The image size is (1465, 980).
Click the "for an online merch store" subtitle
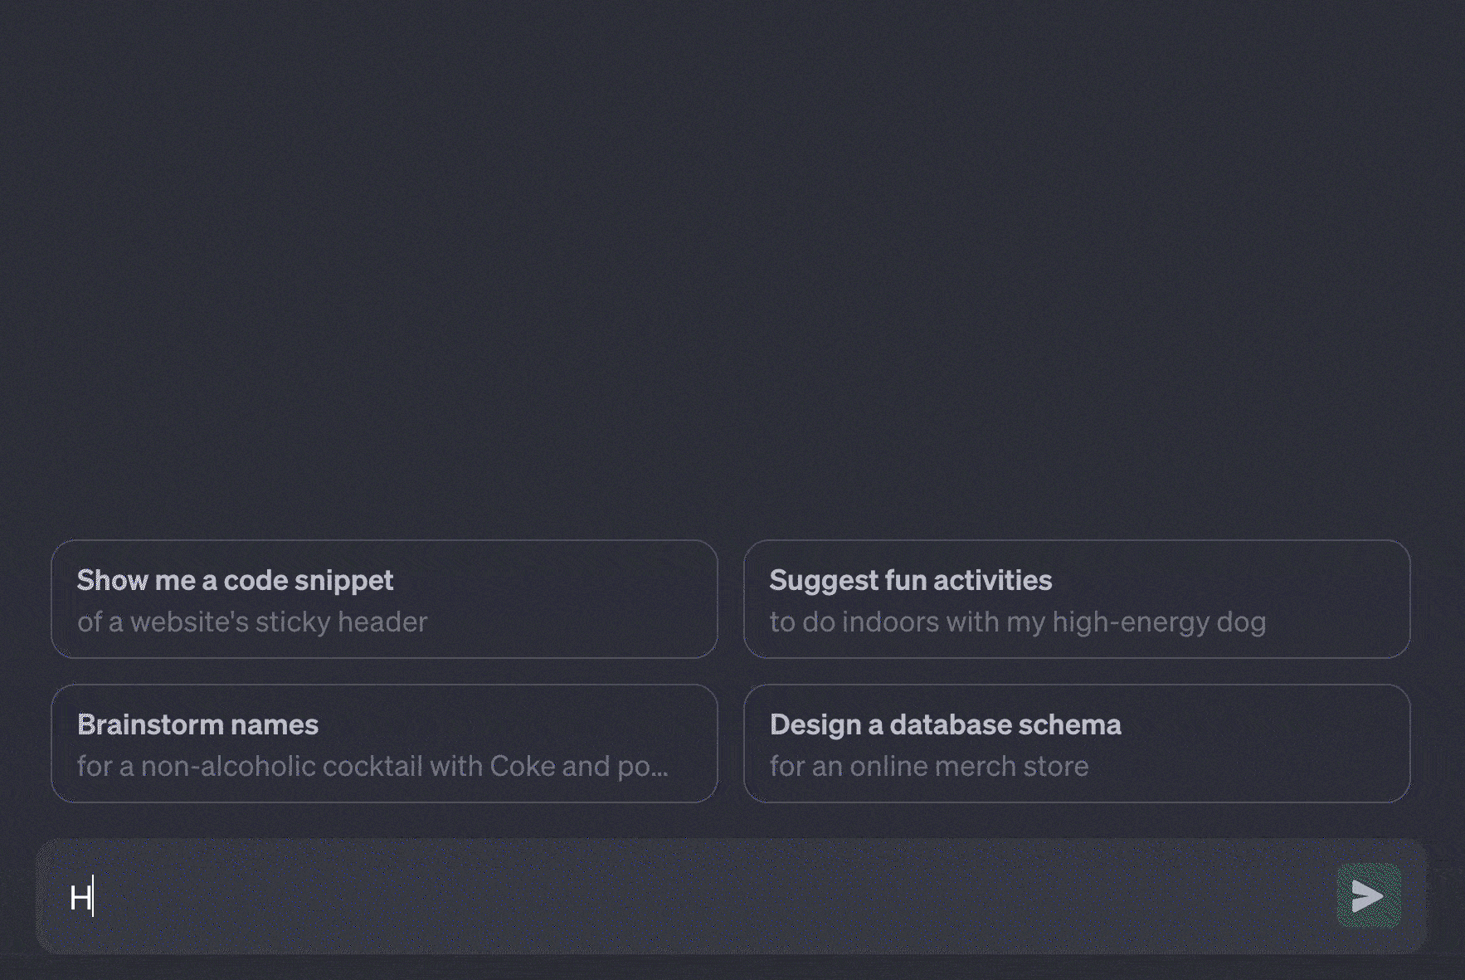click(x=928, y=767)
